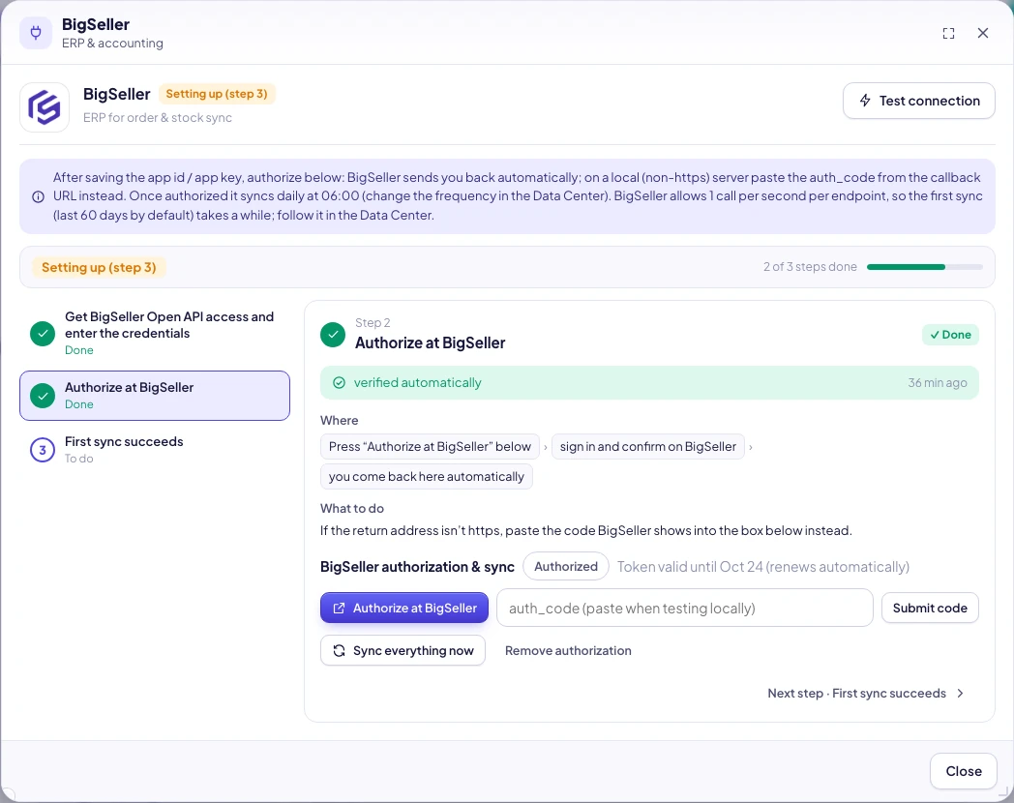
Task: Test the BigSeller connection
Action: click(x=919, y=101)
